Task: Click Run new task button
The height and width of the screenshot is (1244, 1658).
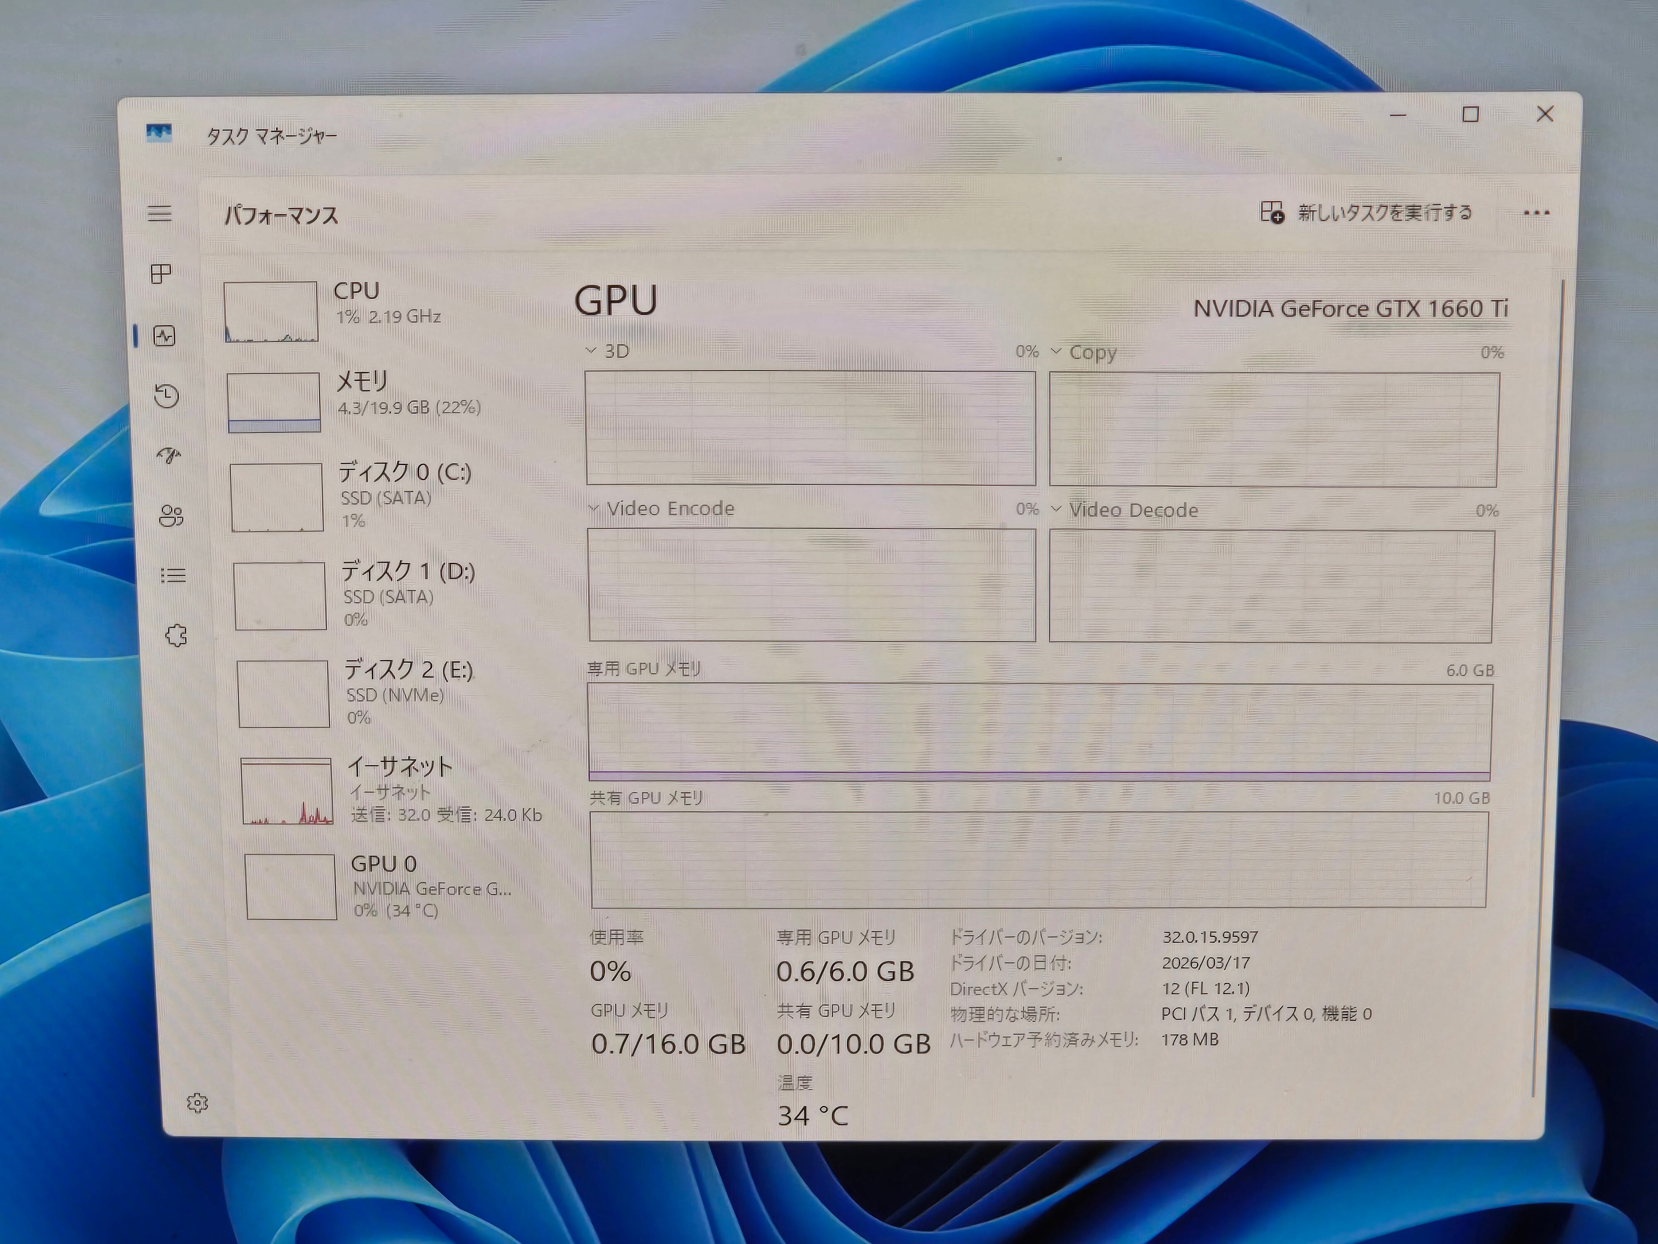Action: [1366, 213]
